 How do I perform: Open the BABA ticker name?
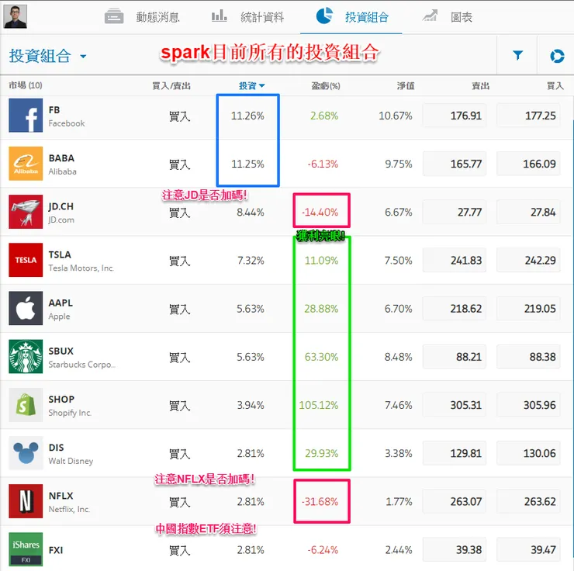pyautogui.click(x=61, y=158)
